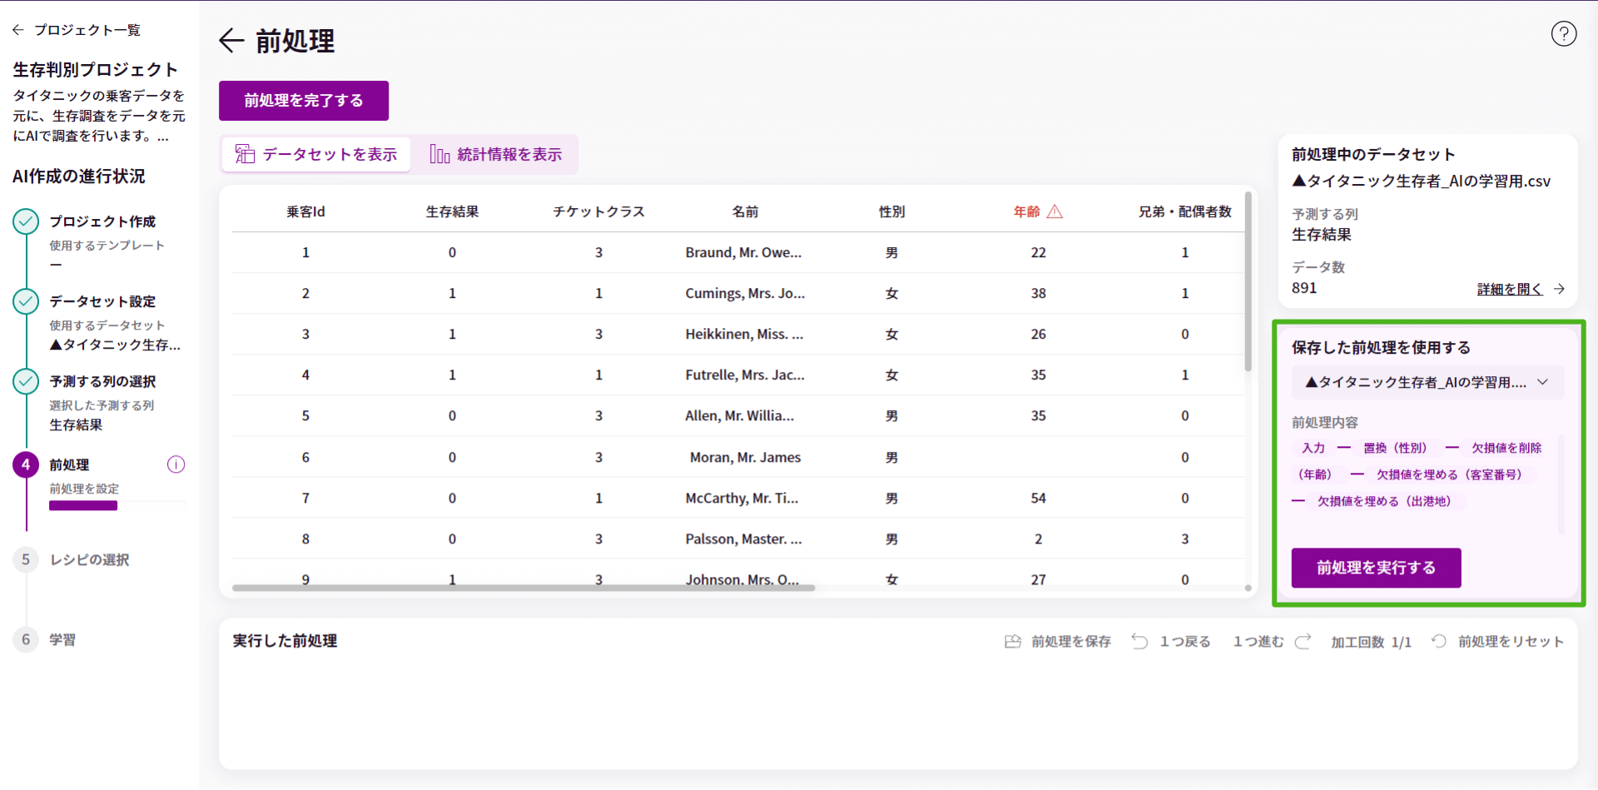This screenshot has width=1598, height=790.
Task: Click the 予測する列の選択 completed check icon
Action: (x=26, y=381)
